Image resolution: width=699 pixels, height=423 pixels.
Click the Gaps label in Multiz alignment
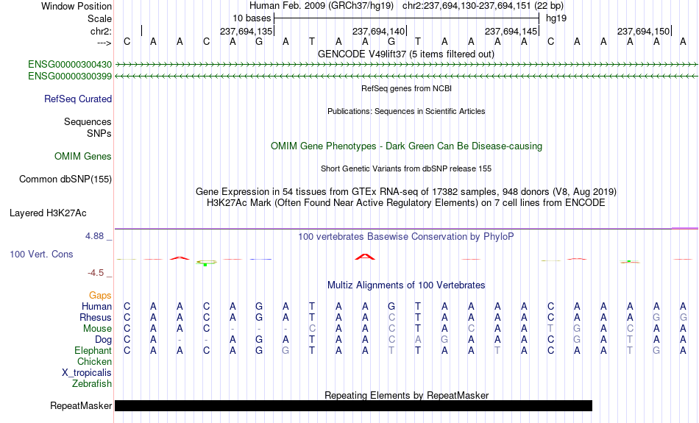click(x=100, y=296)
